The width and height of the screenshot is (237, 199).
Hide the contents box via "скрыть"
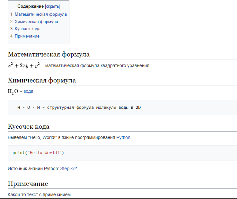click(x=52, y=6)
